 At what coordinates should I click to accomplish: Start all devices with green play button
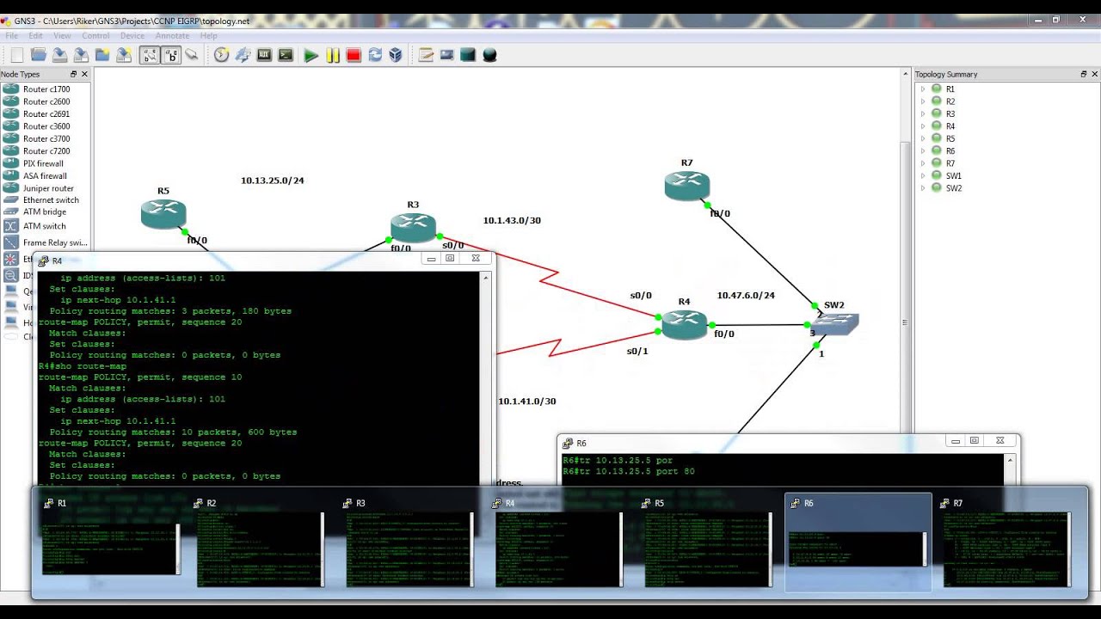click(x=311, y=55)
